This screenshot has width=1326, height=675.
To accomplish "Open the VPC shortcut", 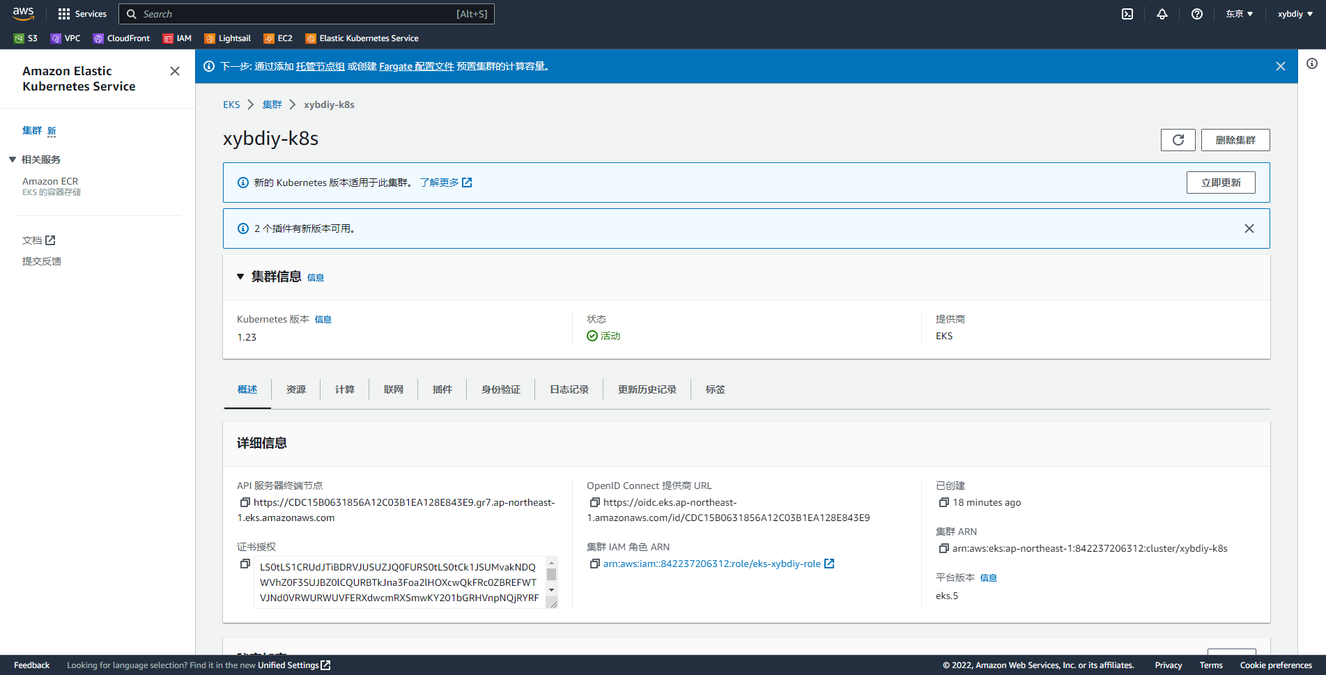I will (65, 38).
